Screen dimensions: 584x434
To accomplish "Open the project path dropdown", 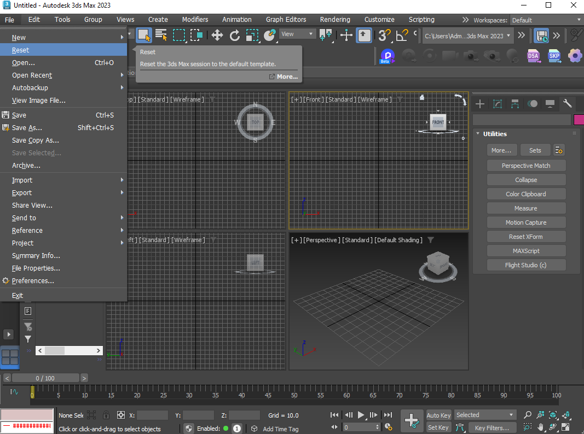I will click(x=467, y=36).
